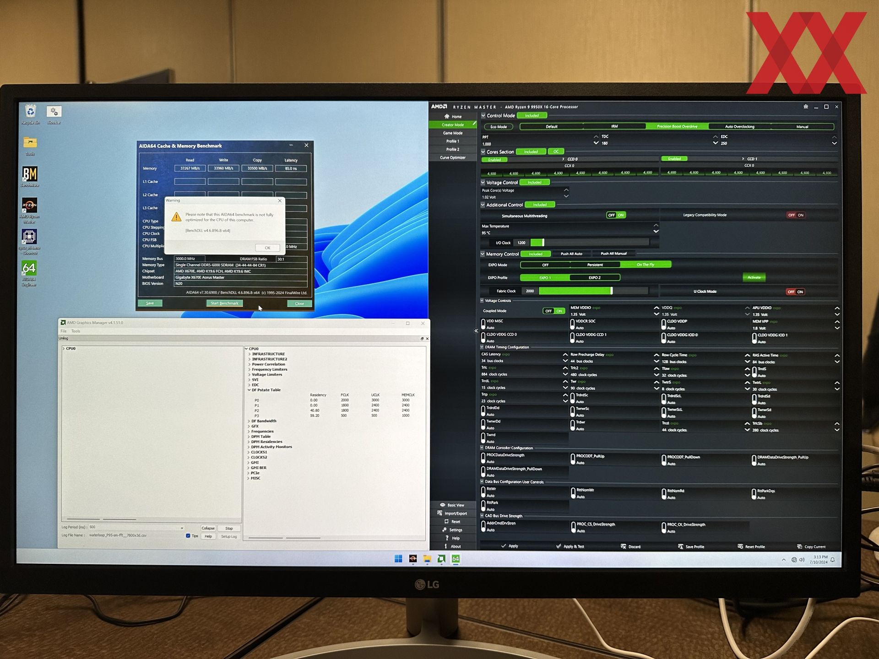Click Fabric Clock value field 2000

[x=530, y=291]
